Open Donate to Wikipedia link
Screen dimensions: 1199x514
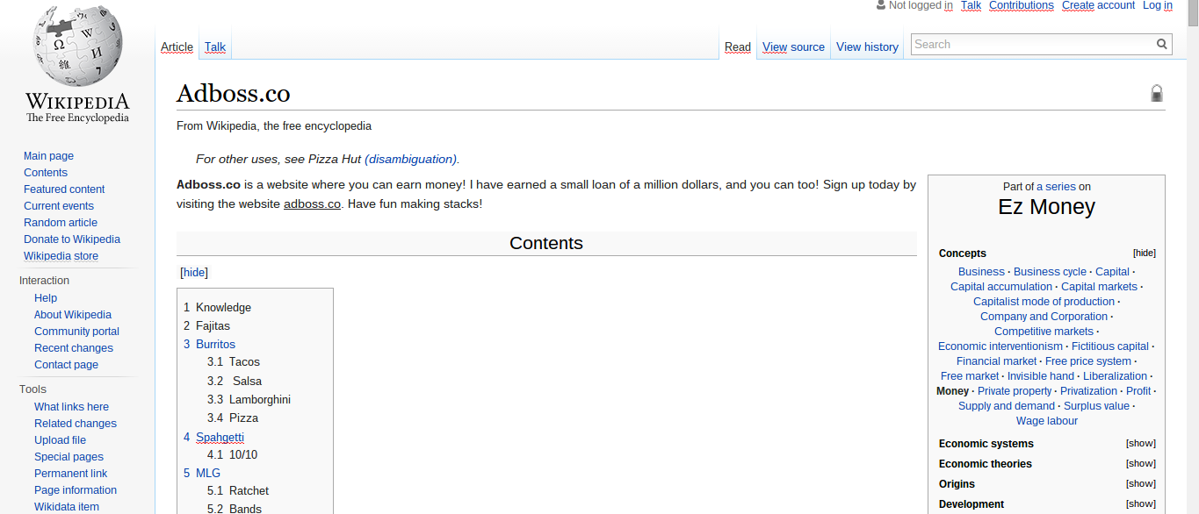[x=72, y=239]
